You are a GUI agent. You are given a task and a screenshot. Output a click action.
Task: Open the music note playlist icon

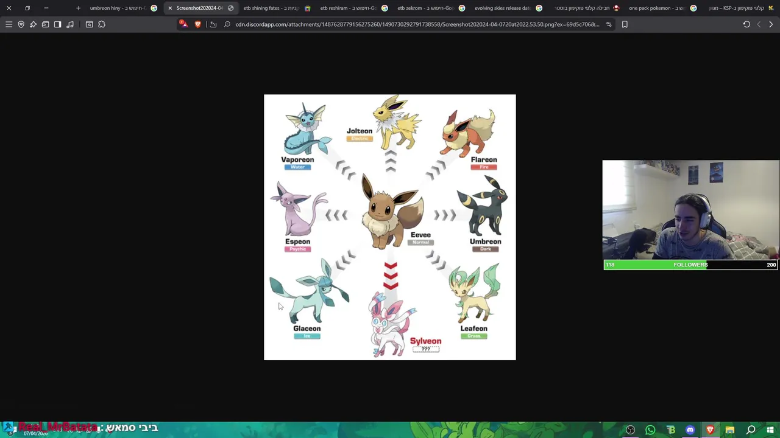[70, 24]
